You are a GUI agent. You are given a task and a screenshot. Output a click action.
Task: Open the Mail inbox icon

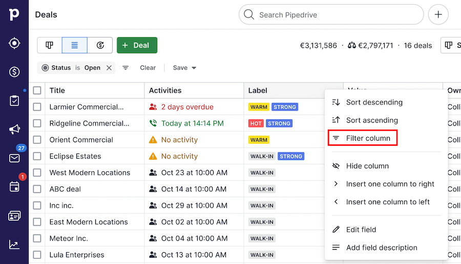point(14,158)
